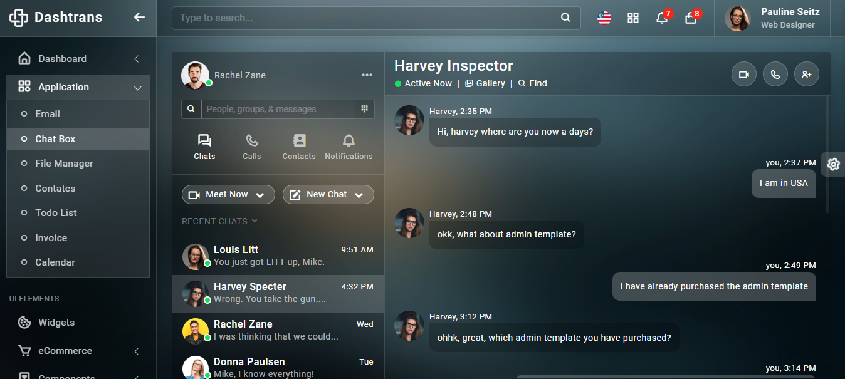Image resolution: width=845 pixels, height=379 pixels.
Task: Open the notifications bell in top bar
Action: pos(661,18)
